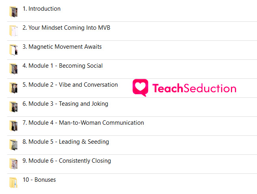Image resolution: width=257 pixels, height=194 pixels.
Task: Select the Teasing and Joking folder icon
Action: point(13,107)
